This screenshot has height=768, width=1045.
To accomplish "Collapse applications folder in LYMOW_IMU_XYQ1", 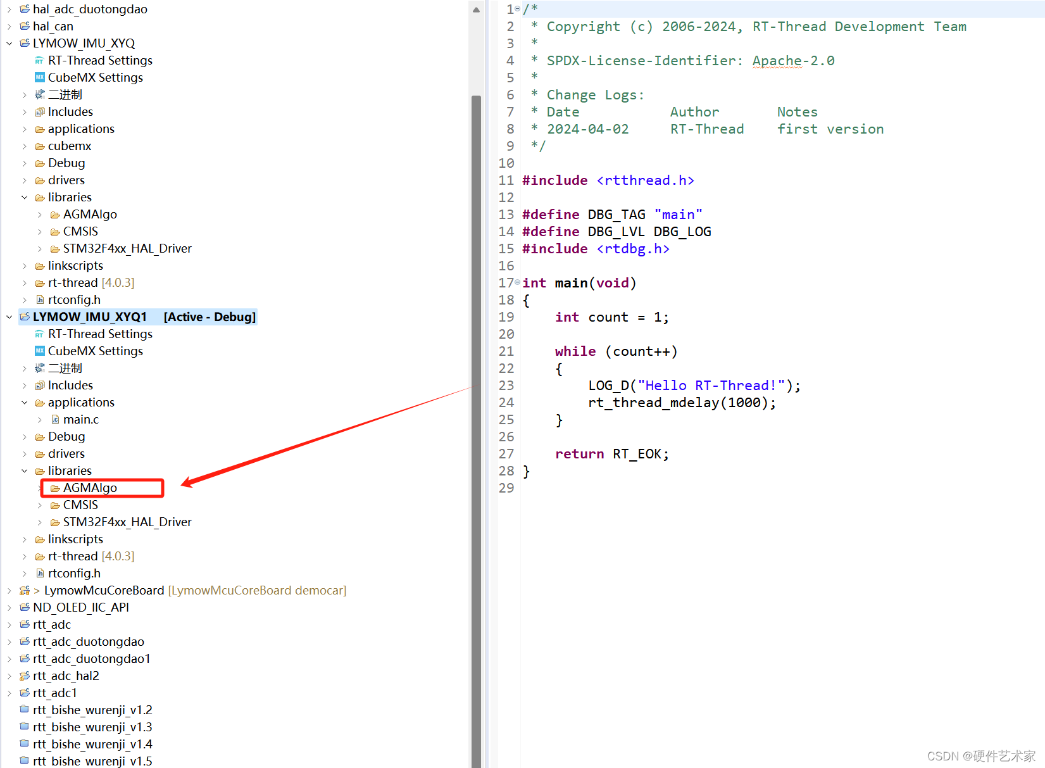I will coord(25,403).
